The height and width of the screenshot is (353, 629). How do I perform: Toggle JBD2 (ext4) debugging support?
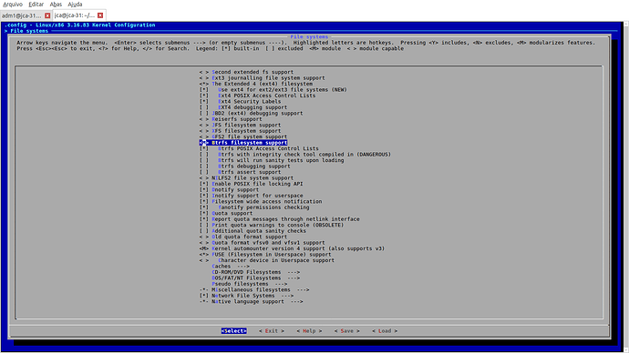click(x=251, y=113)
